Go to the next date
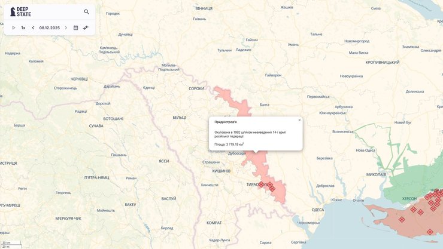 point(66,27)
